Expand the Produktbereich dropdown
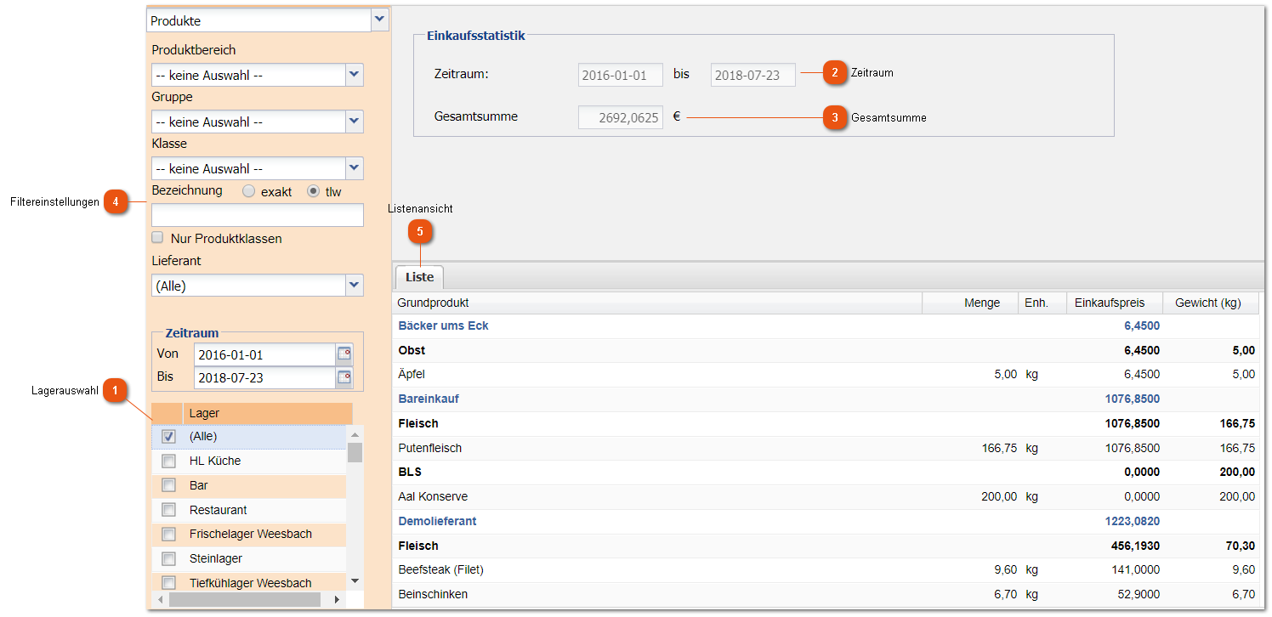Screen dimensions: 1272x617 [x=355, y=75]
